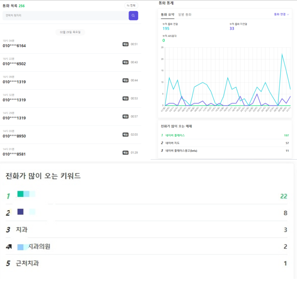This screenshot has height=283, width=297.
Task: Click the 네이버 플레이스 count 197
Action: pyautogui.click(x=286, y=135)
